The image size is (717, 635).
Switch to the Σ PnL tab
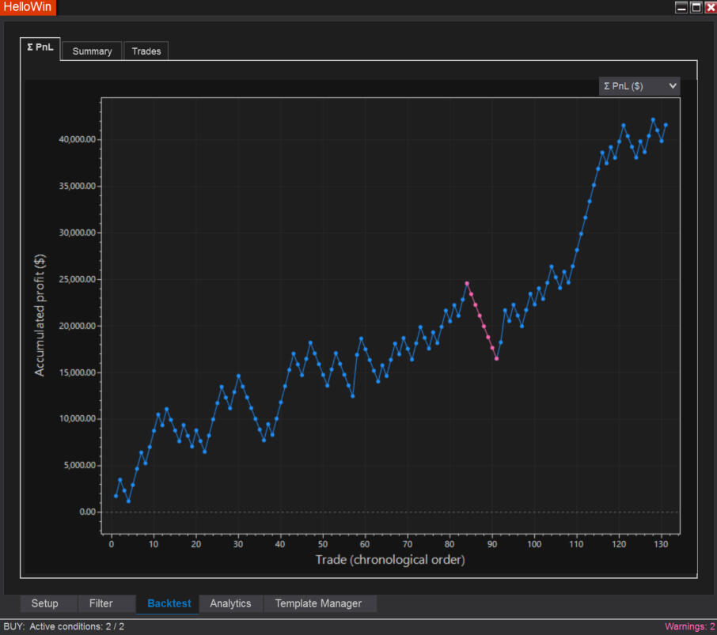[40, 48]
